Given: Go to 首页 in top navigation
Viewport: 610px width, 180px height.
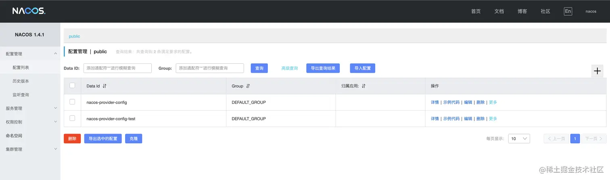Looking at the screenshot, I should pos(476,11).
